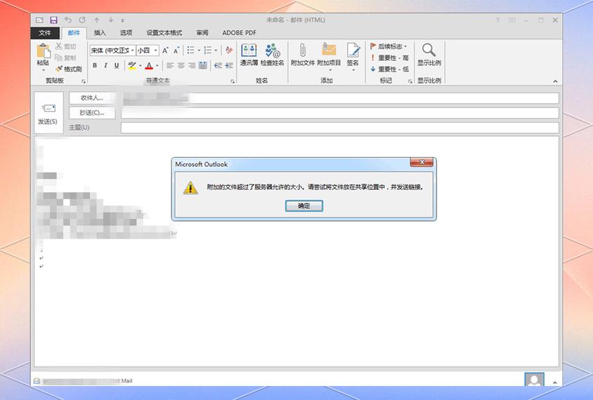The width and height of the screenshot is (593, 400).
Task: Click the 复制 copy command
Action: click(66, 58)
